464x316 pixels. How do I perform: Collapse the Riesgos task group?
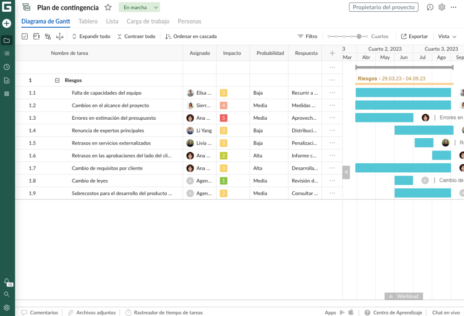[58, 80]
